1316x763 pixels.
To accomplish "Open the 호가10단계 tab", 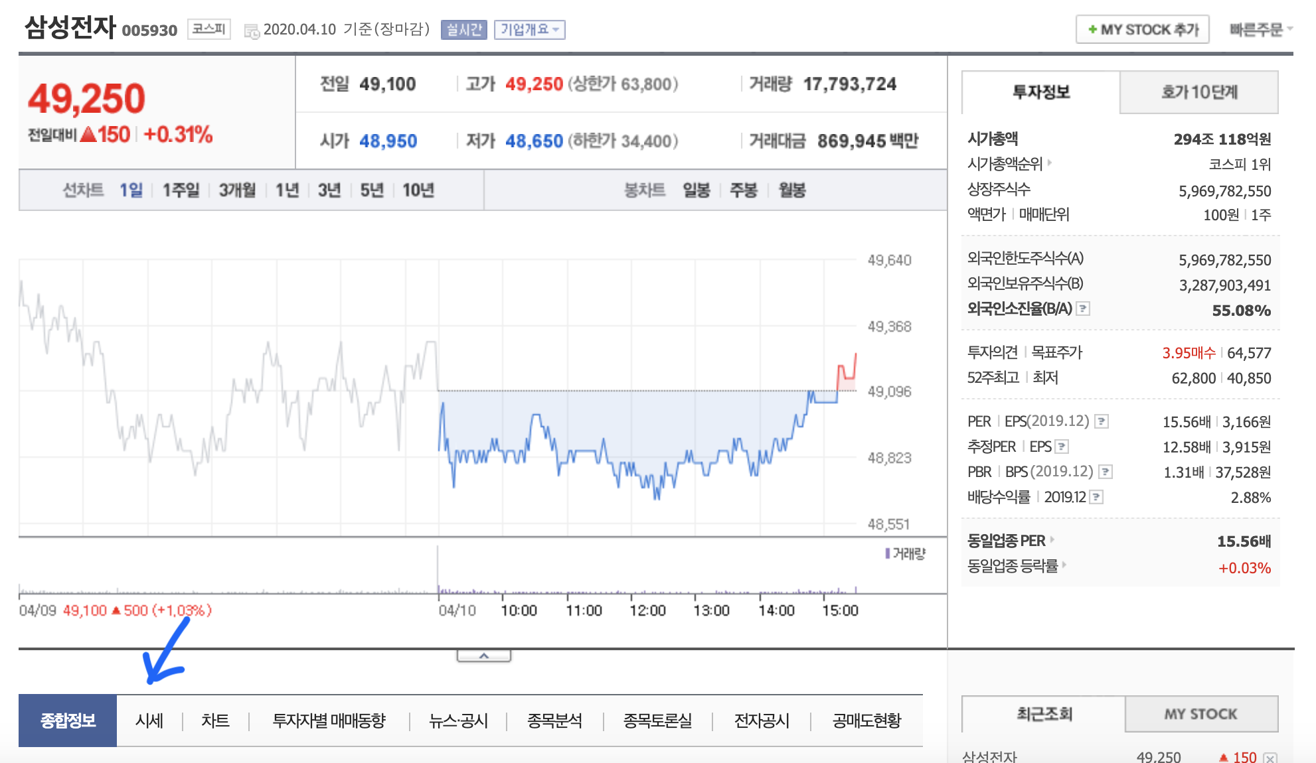I will click(x=1199, y=92).
